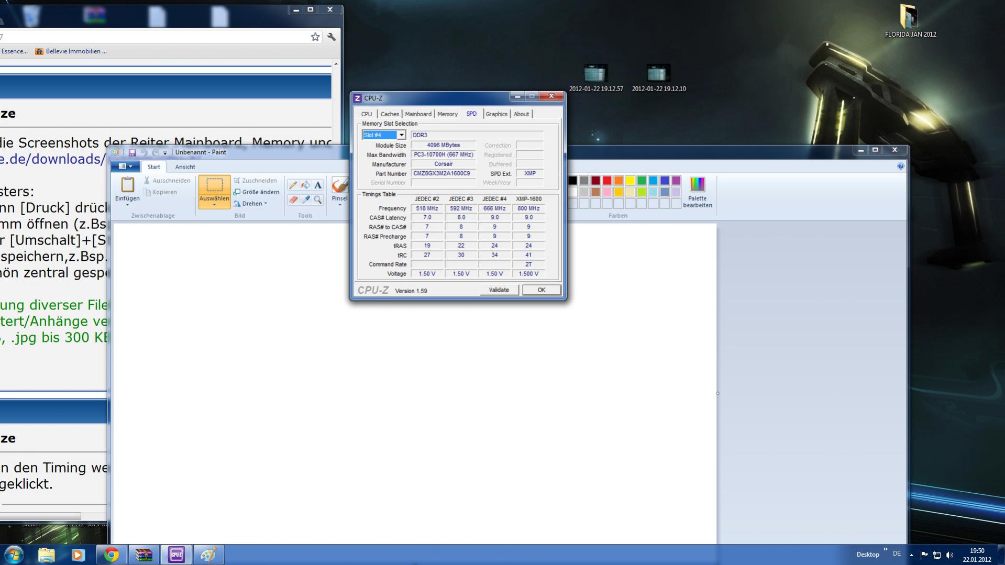Screen dimensions: 1005x565
Task: Open the Chrome wrench menu
Action: pyautogui.click(x=332, y=37)
